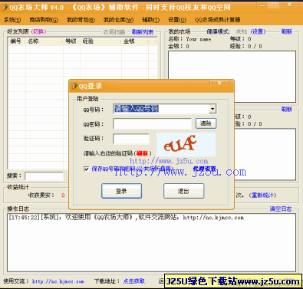Image resolution: width=303 pixels, height=289 pixels.
Task: Close the QQ农场大师 main window
Action: coord(289,5)
